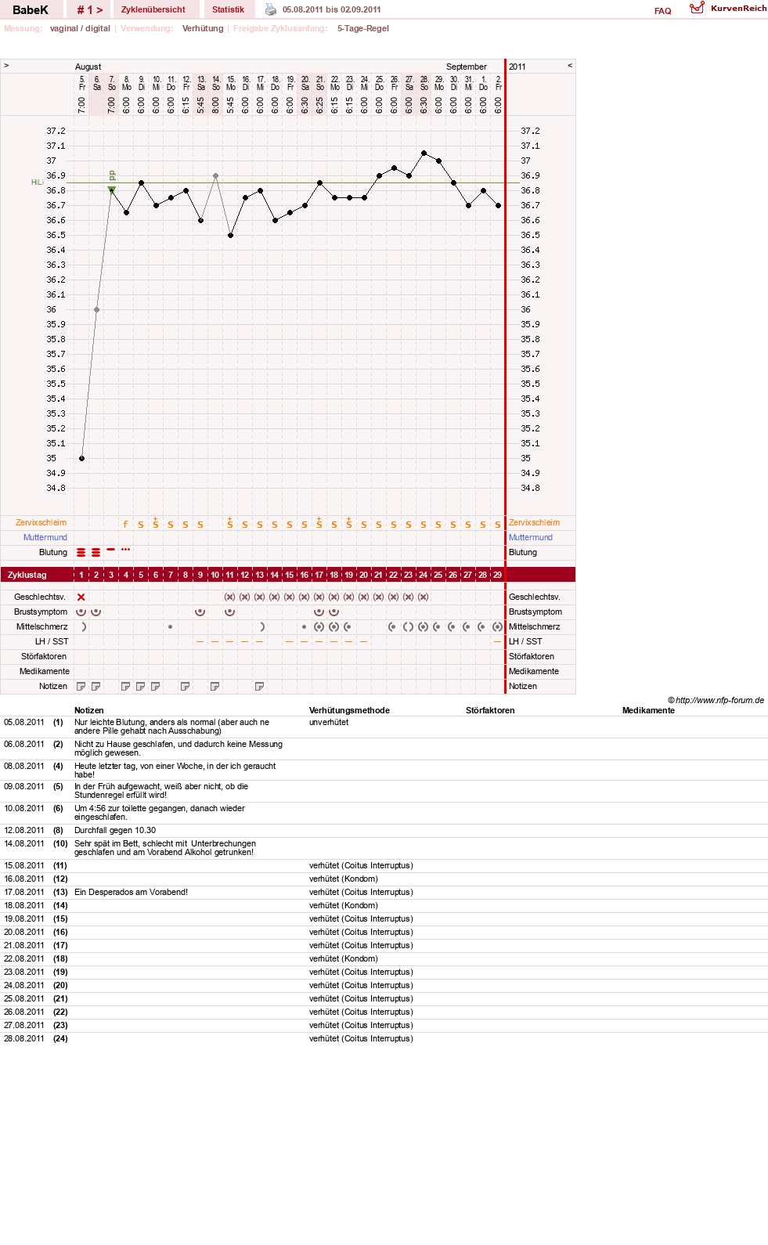Open the note icon on cycle day 10
Screen dimensions: 768x1245
click(215, 687)
